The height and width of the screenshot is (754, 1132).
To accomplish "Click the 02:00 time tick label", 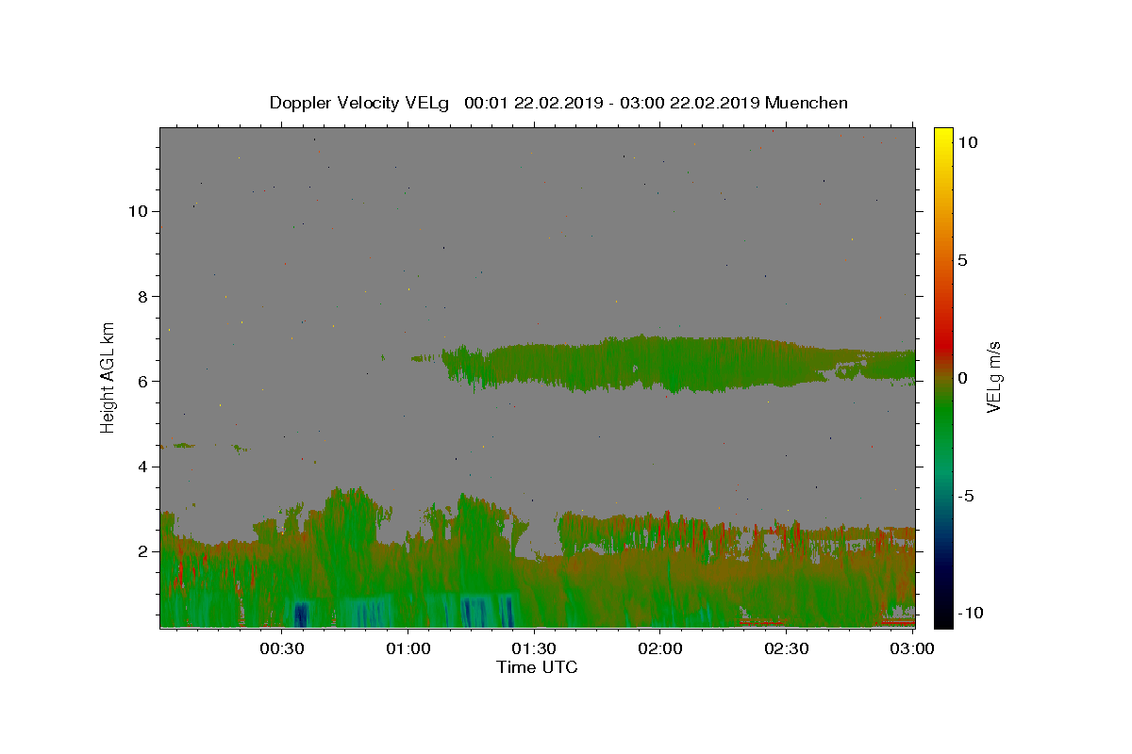I will click(x=660, y=648).
